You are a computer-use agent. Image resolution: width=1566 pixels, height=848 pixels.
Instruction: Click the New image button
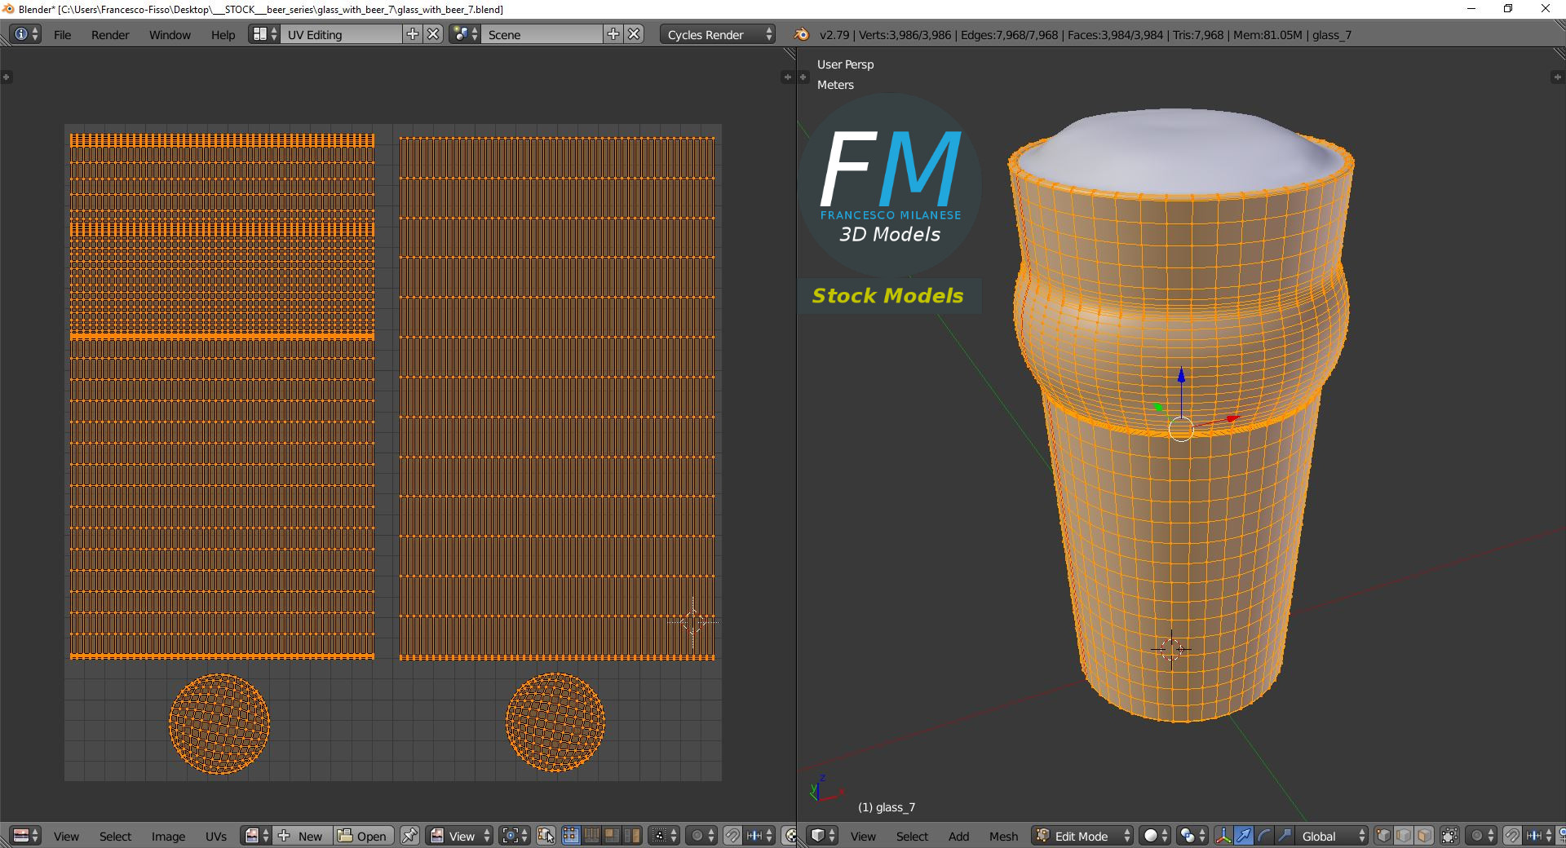(x=302, y=836)
